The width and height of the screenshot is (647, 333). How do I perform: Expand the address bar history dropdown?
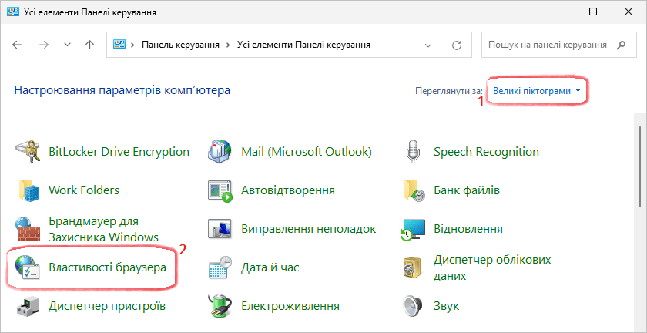[428, 45]
